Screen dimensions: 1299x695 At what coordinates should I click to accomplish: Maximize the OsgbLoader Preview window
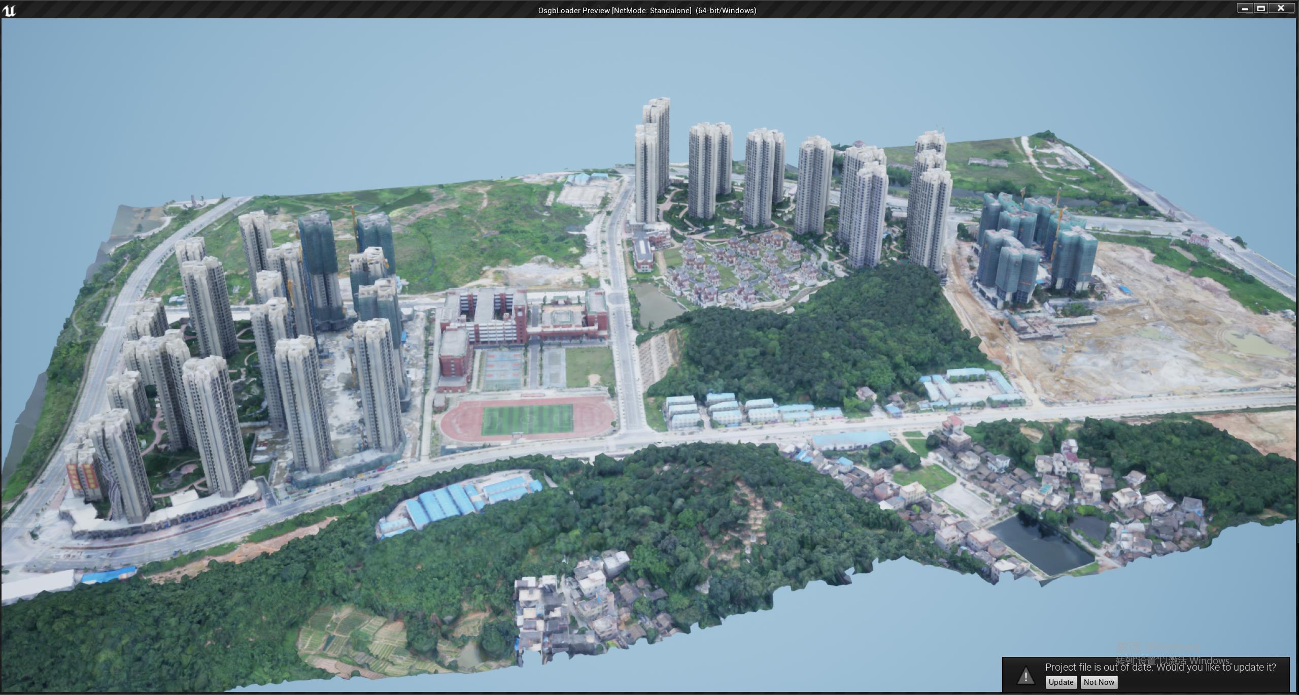(x=1261, y=8)
